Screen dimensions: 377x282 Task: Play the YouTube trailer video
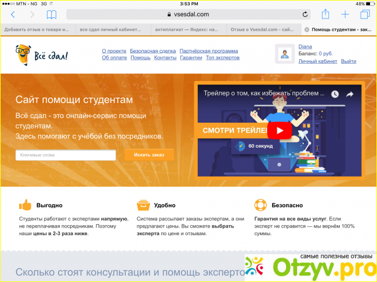(280, 130)
